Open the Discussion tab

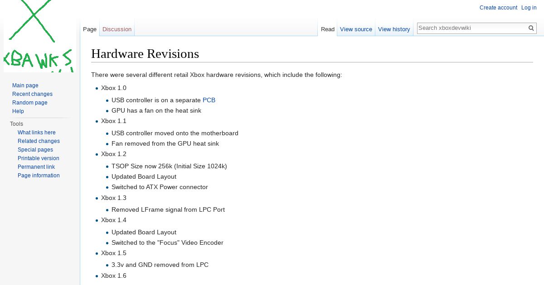point(117,29)
